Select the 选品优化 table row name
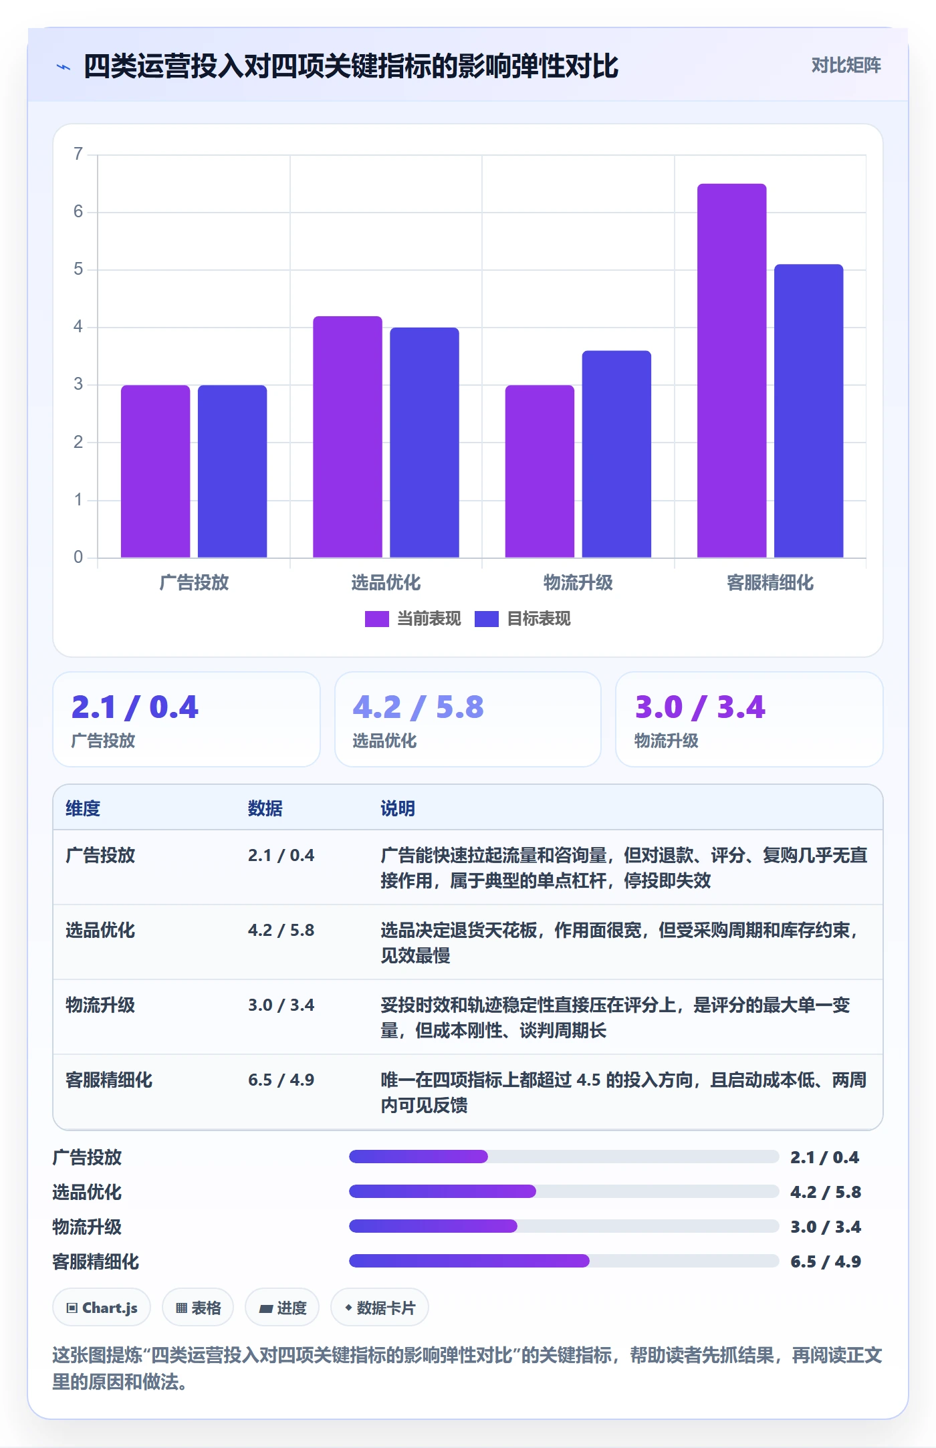The image size is (936, 1448). [x=100, y=930]
